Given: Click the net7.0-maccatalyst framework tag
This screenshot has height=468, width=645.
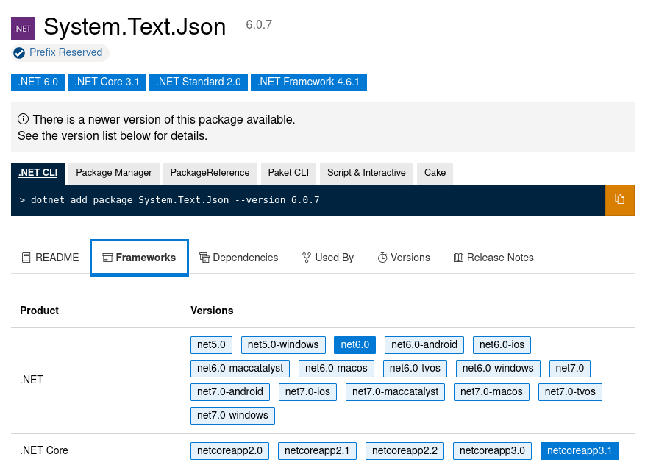Looking at the screenshot, I should pyautogui.click(x=395, y=392).
